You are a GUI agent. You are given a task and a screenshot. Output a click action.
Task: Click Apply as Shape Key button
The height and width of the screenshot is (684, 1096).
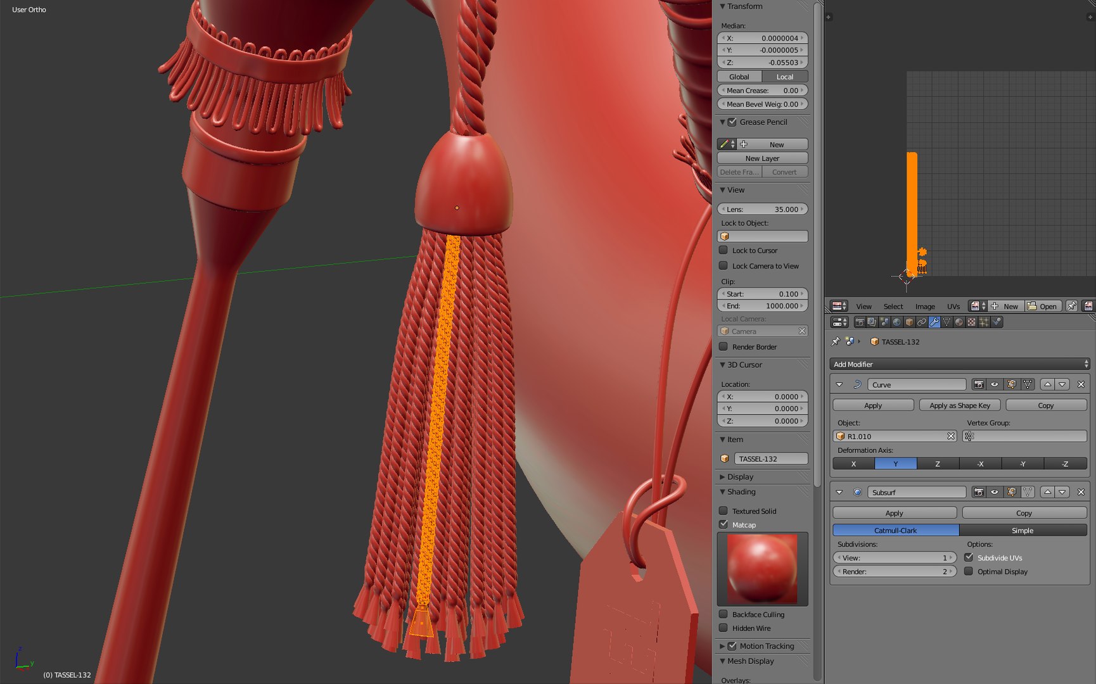[960, 405]
